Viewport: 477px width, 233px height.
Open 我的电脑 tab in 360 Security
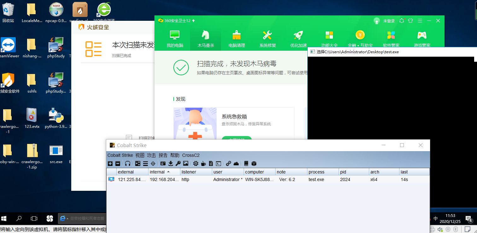click(175, 39)
